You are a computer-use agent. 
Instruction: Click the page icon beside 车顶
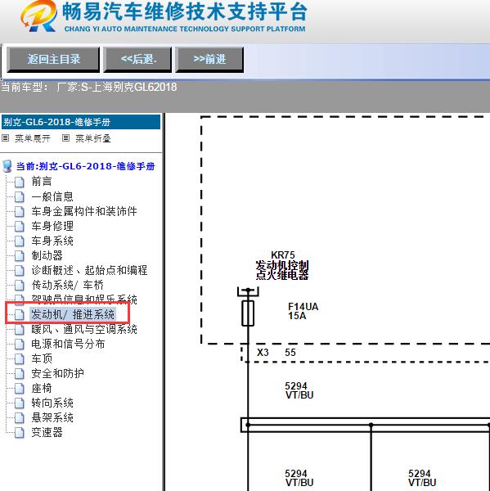point(20,359)
